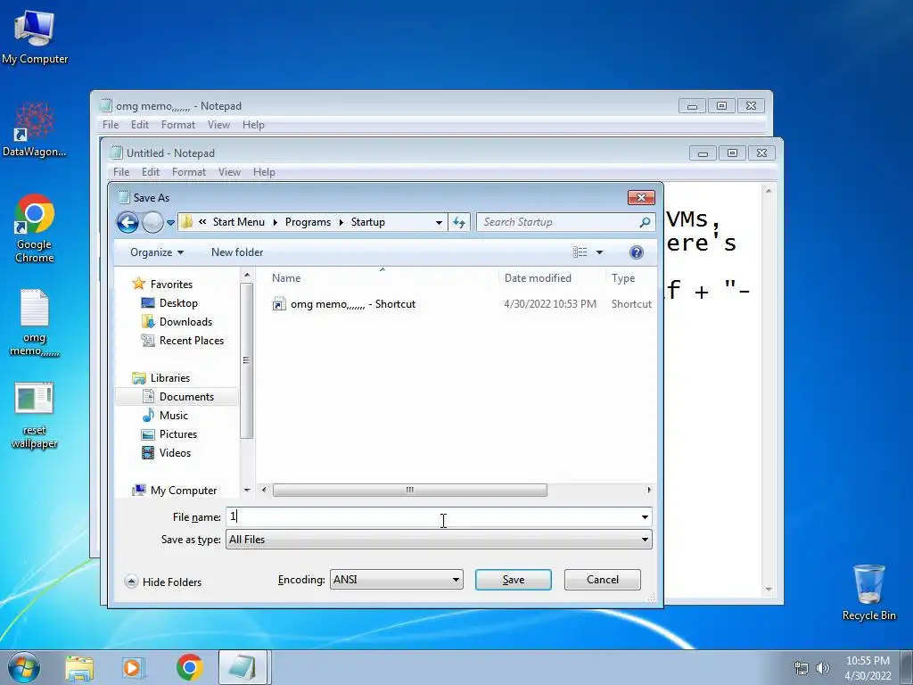Click Start Menu in the address breadcrumb

[x=239, y=222]
